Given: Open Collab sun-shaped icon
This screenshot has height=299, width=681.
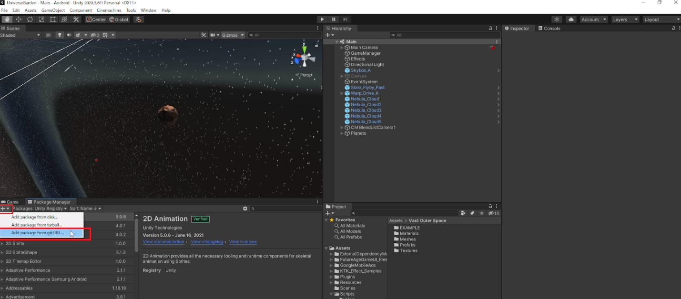Looking at the screenshot, I should (x=557, y=20).
